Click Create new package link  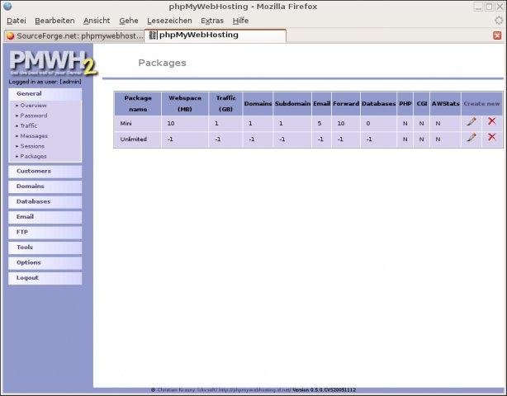pyautogui.click(x=481, y=104)
